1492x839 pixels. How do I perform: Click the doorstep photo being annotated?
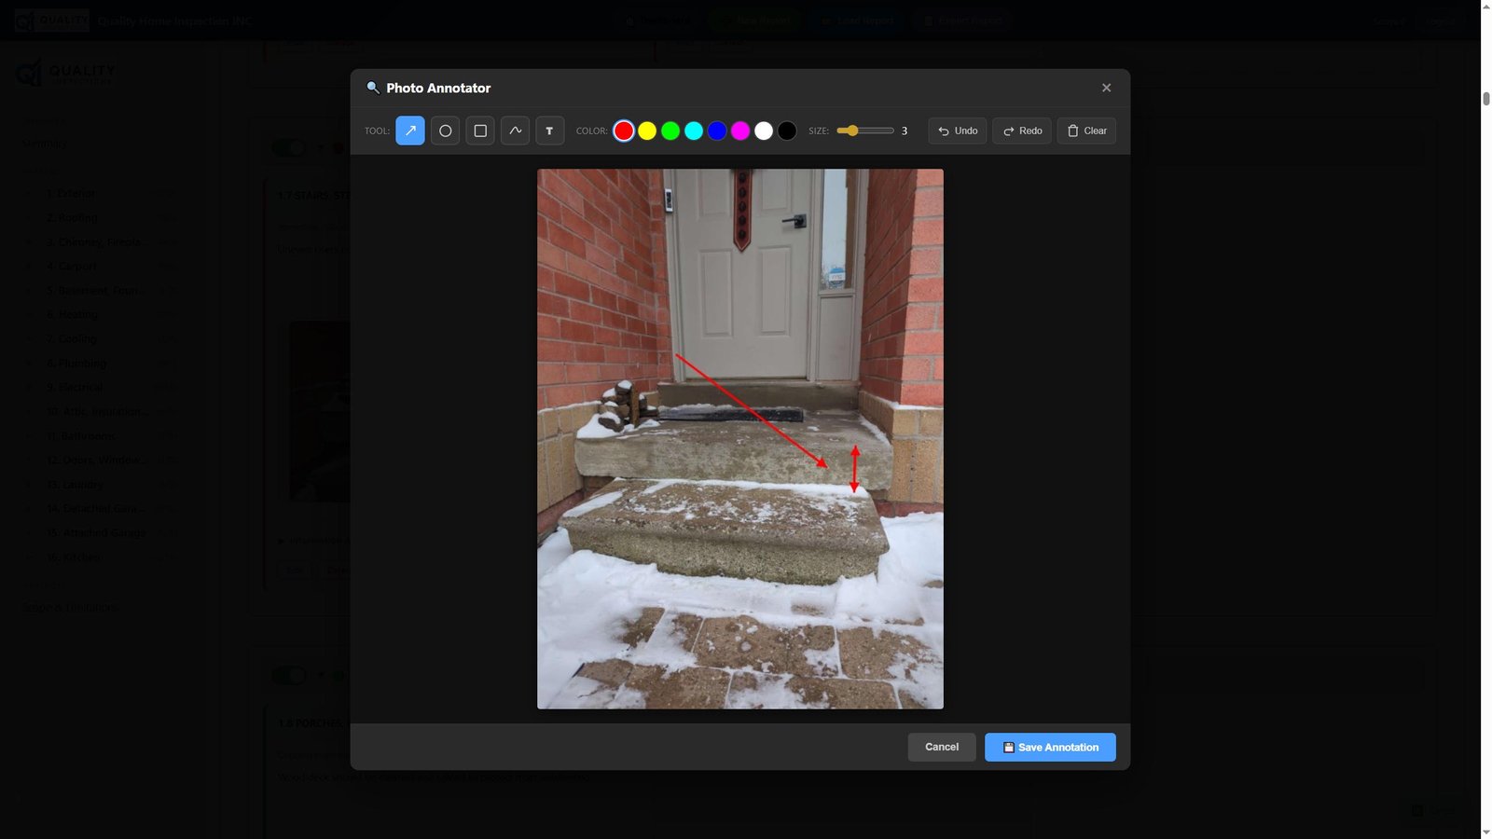739,438
